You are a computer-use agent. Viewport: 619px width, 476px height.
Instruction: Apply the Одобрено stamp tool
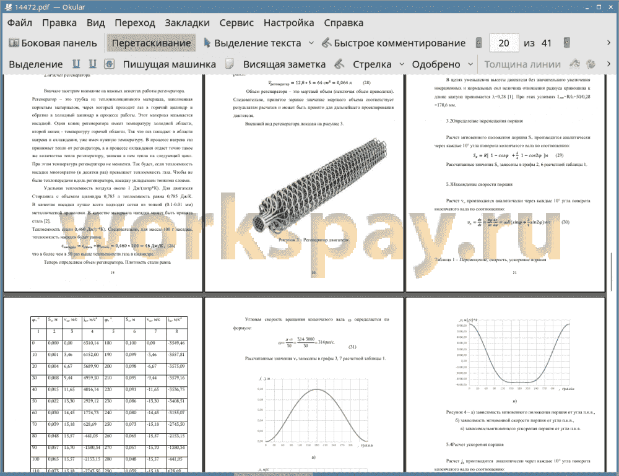436,64
